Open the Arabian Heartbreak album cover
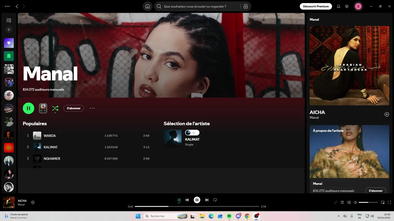Screen dimensions: 394x221 pyautogui.click(x=349, y=65)
